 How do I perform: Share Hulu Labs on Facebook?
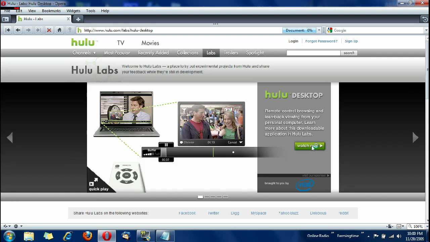click(187, 213)
